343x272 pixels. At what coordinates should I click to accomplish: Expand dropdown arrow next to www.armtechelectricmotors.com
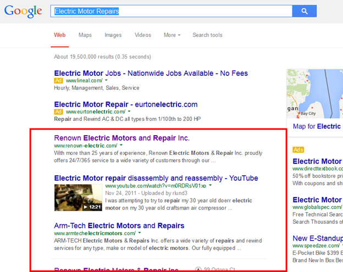click(x=140, y=232)
